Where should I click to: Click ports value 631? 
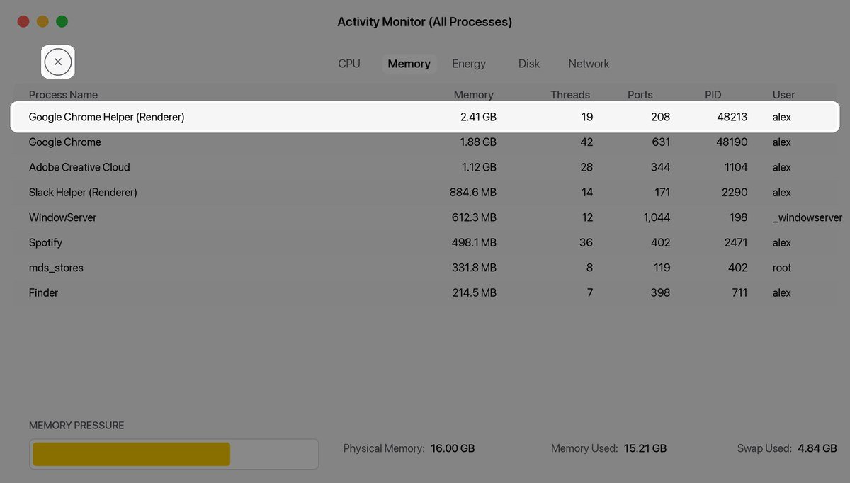tap(661, 142)
